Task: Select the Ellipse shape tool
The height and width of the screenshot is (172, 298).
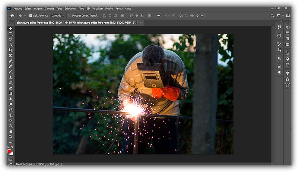Action: 10,126
